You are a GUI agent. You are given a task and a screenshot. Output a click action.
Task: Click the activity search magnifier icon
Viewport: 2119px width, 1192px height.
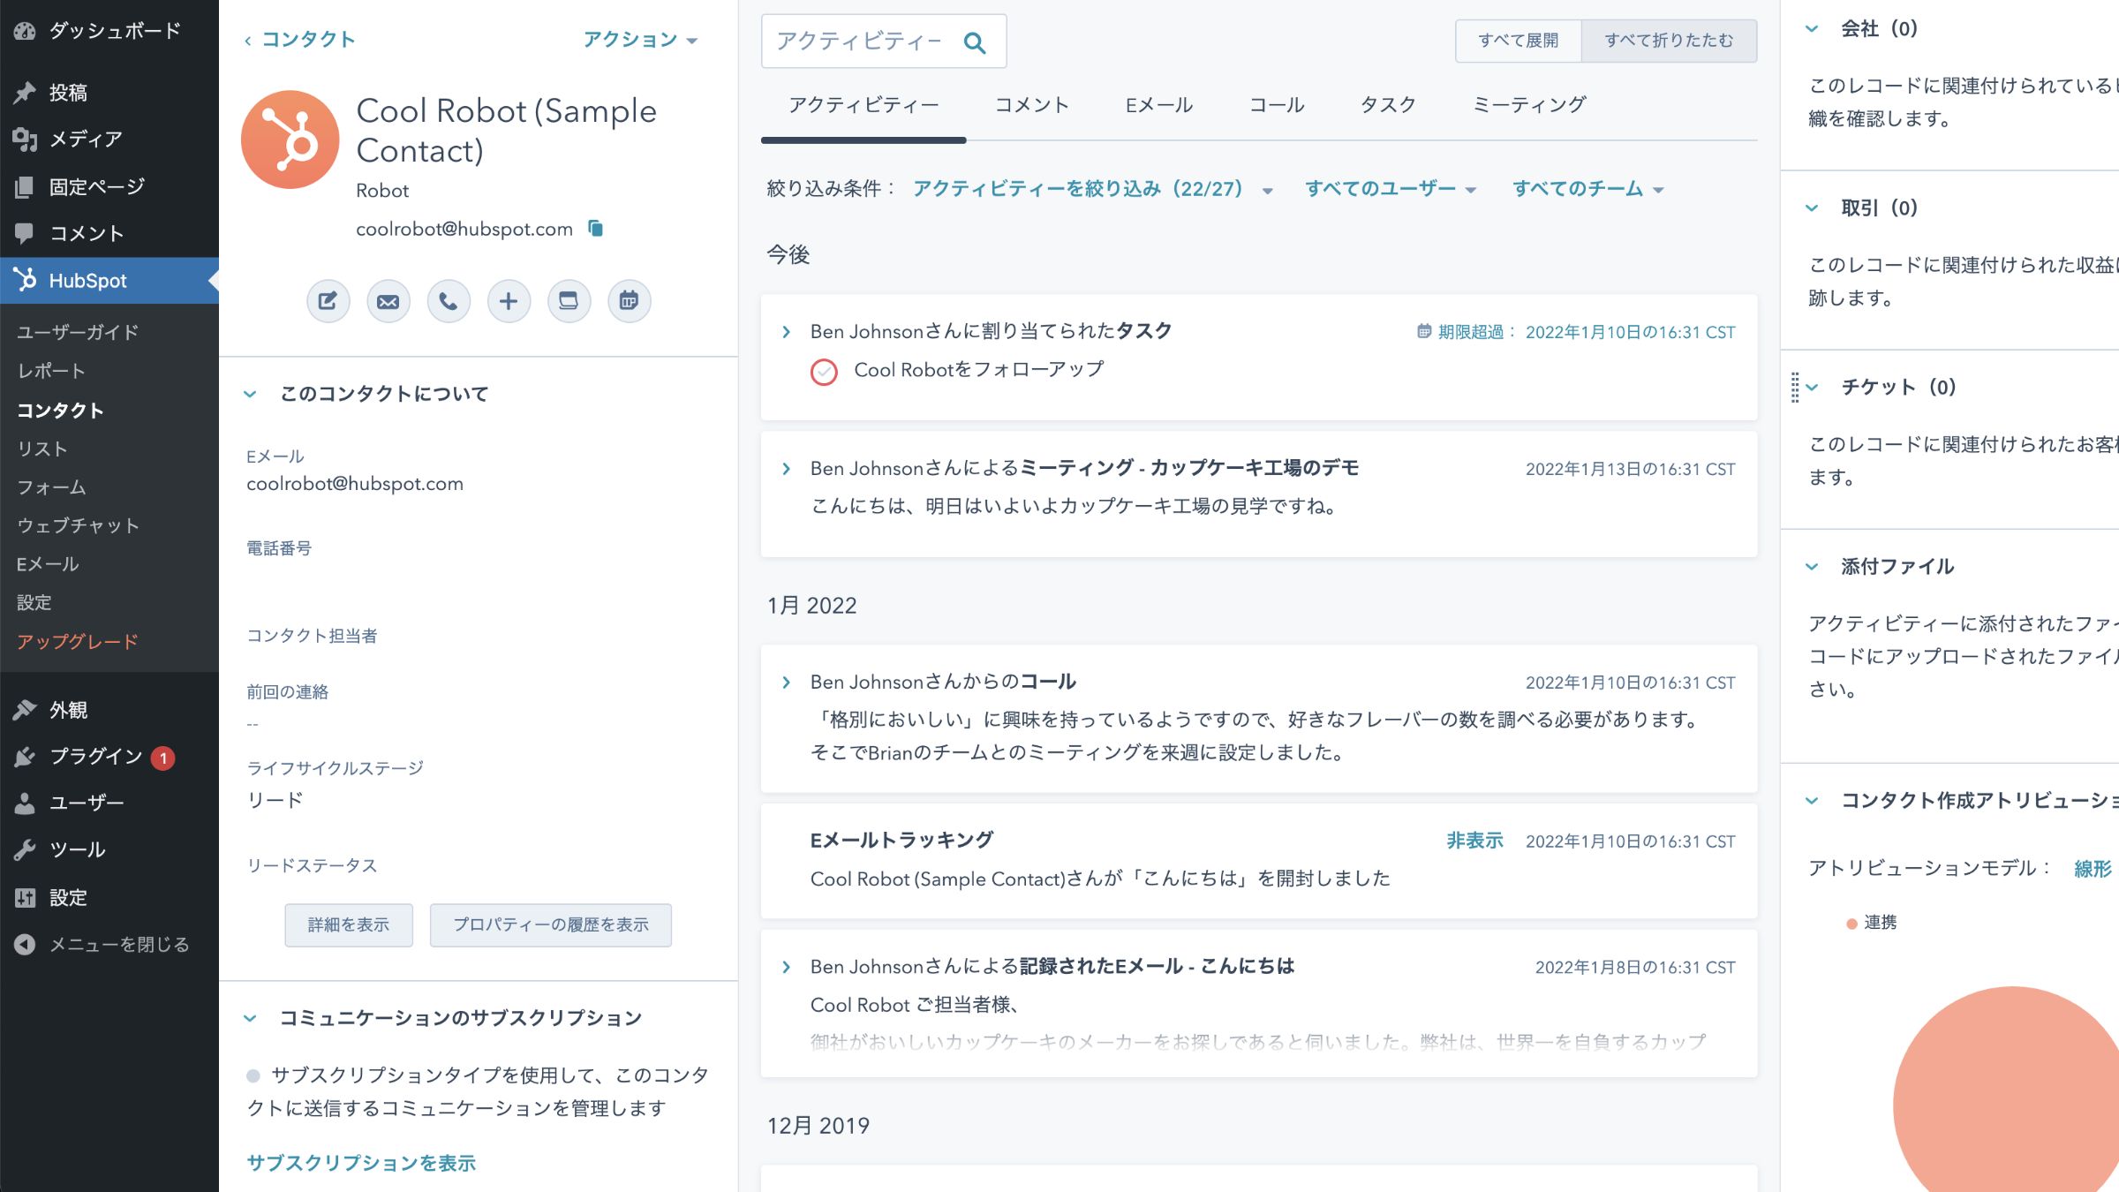pyautogui.click(x=974, y=42)
